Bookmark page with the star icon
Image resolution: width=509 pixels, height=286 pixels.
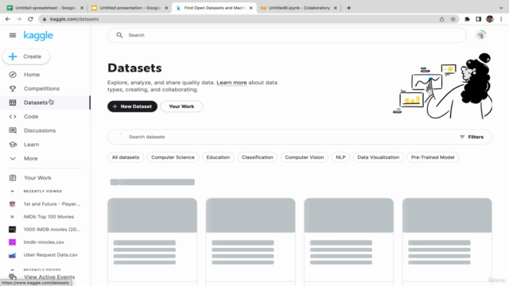453,19
